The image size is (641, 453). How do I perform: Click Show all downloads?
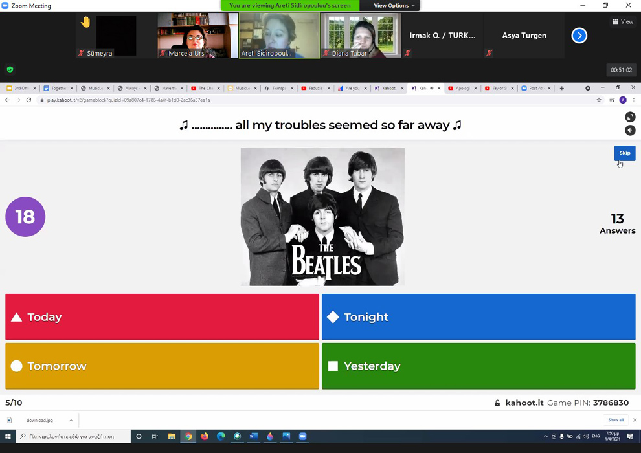(616, 420)
